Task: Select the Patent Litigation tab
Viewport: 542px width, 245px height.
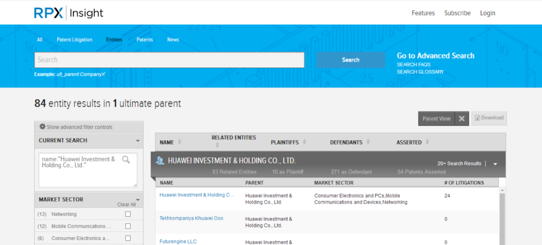Action: (75, 40)
